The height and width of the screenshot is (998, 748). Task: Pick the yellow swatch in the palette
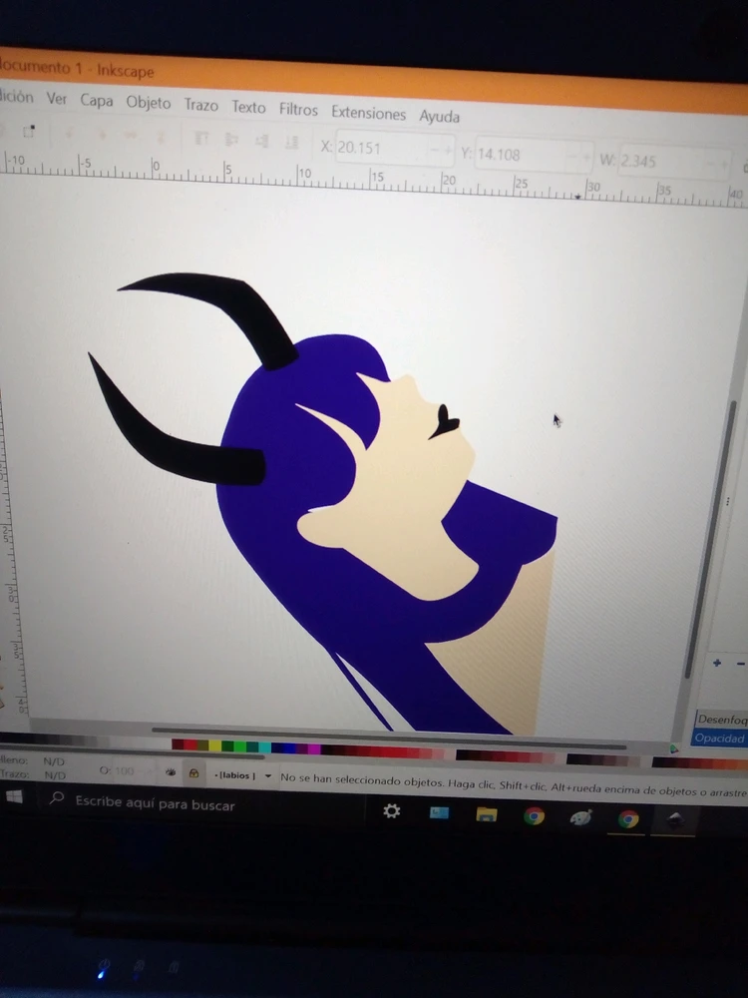pyautogui.click(x=215, y=746)
